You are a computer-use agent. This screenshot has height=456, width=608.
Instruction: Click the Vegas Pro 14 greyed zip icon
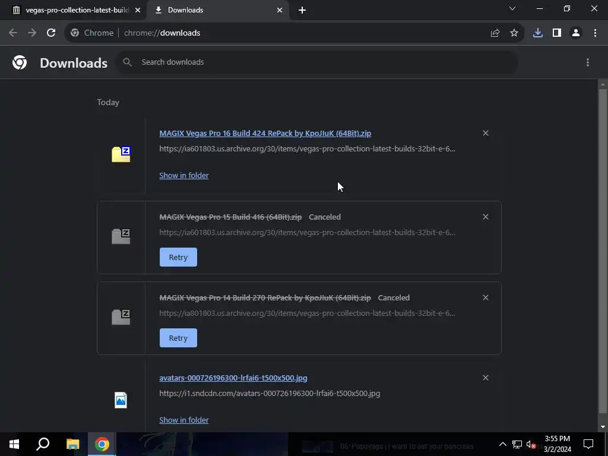pyautogui.click(x=121, y=317)
